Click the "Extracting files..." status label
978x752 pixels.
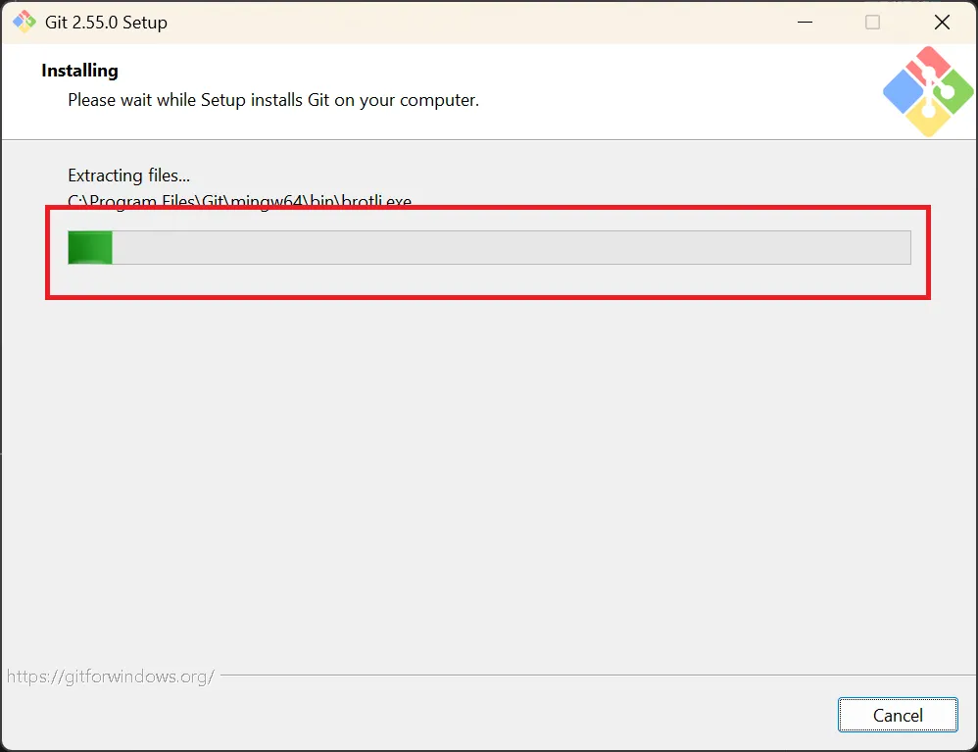point(128,175)
